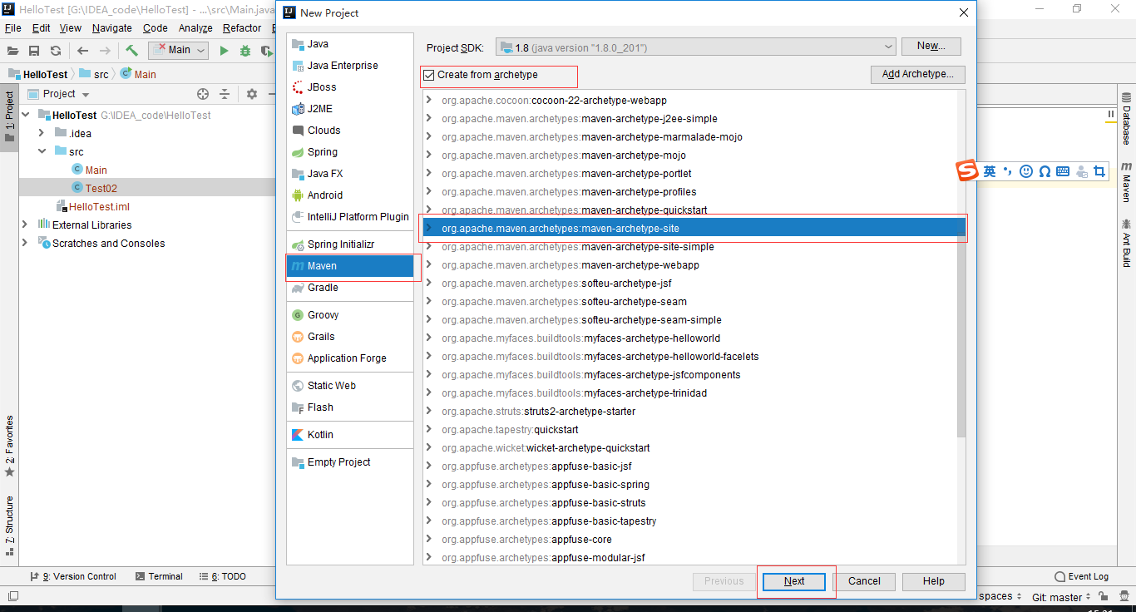Click the Cancel button in New Project dialog
This screenshot has width=1136, height=612.
pyautogui.click(x=864, y=581)
